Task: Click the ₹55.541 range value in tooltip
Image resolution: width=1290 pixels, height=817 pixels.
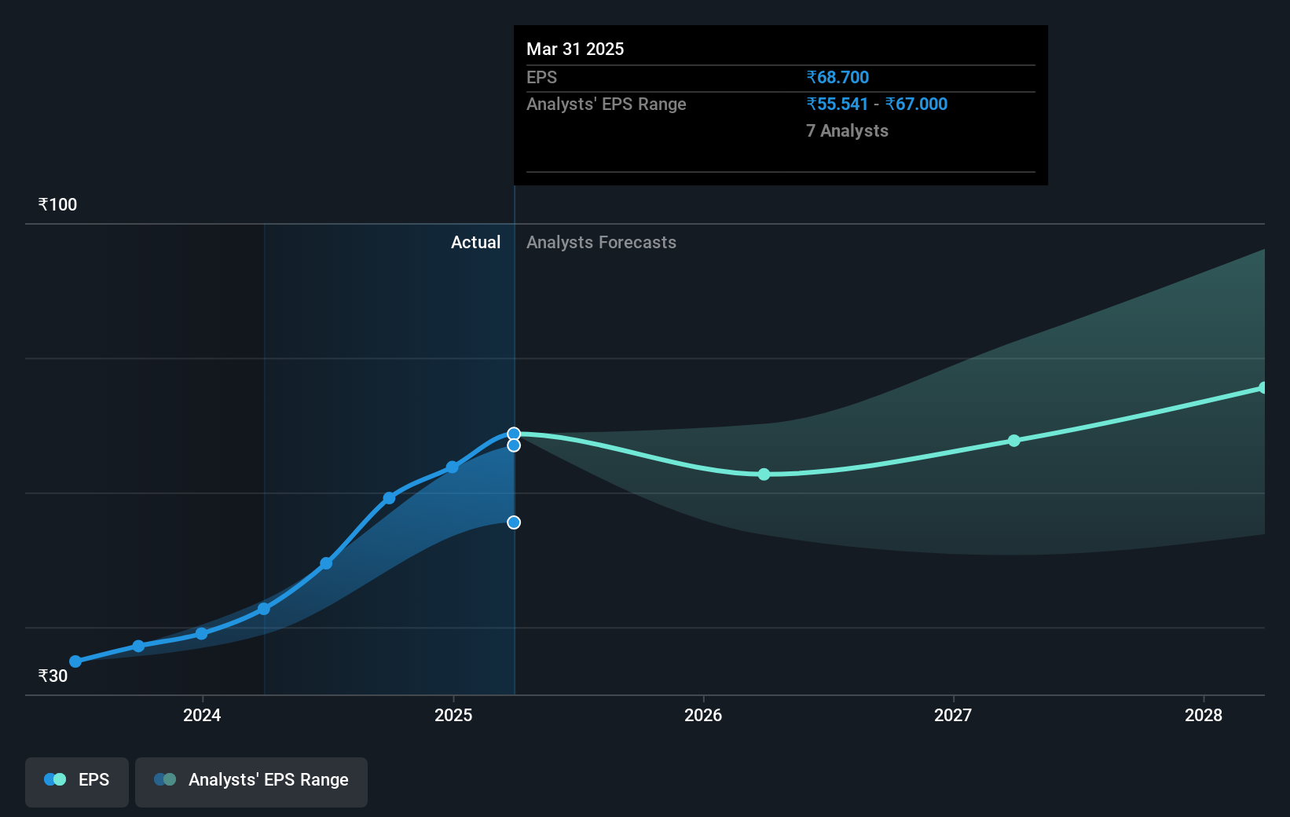Action: (837, 104)
